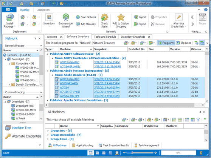211x158 pixels.
Task: Open W2003-X86-MKVI link under ABBYY FineReader
Action: tap(70, 62)
